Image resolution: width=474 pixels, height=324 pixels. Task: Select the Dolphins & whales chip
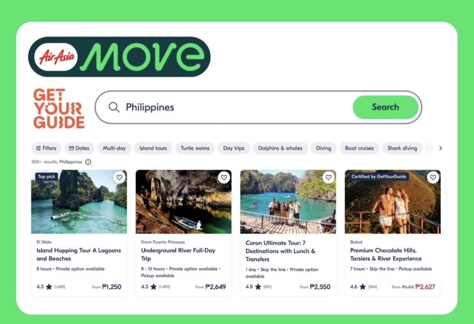pyautogui.click(x=280, y=148)
